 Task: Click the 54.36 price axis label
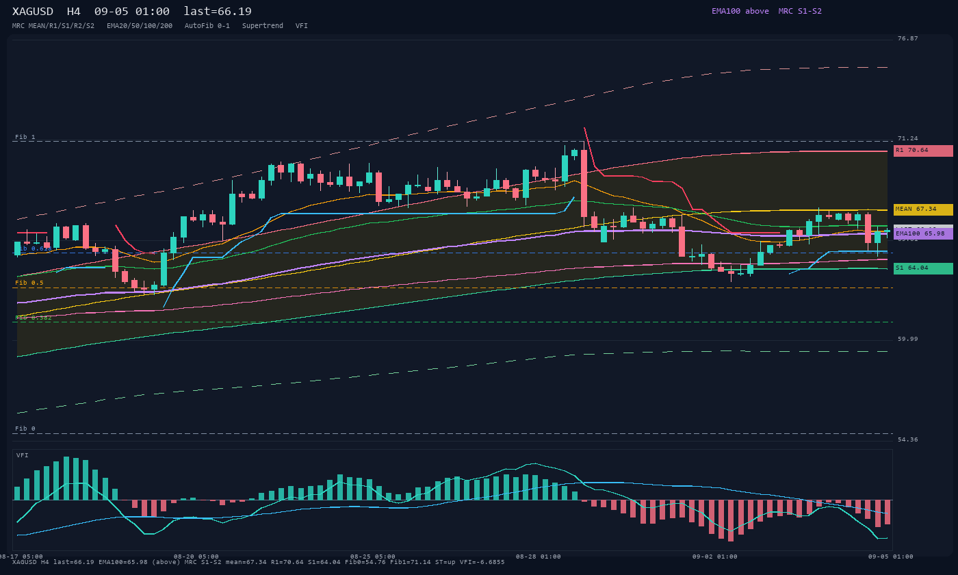pyautogui.click(x=908, y=439)
